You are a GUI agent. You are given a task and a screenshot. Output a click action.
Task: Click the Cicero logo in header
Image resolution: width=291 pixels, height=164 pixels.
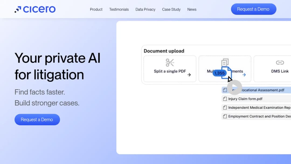pyautogui.click(x=35, y=9)
